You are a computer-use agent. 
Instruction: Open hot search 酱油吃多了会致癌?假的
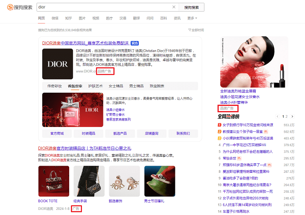(241, 178)
